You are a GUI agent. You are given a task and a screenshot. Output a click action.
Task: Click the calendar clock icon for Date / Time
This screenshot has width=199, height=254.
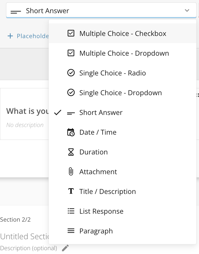click(71, 132)
